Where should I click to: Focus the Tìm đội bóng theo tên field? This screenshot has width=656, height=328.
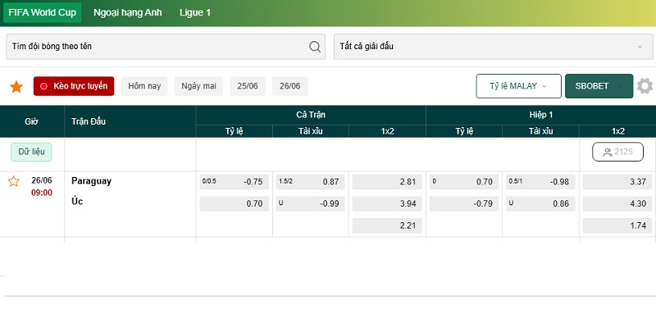(166, 47)
